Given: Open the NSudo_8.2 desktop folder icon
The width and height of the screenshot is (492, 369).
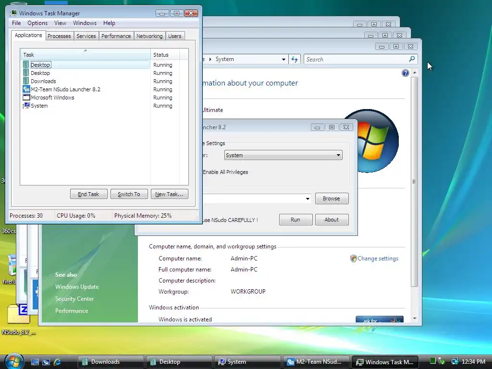Looking at the screenshot, I should pos(18,313).
